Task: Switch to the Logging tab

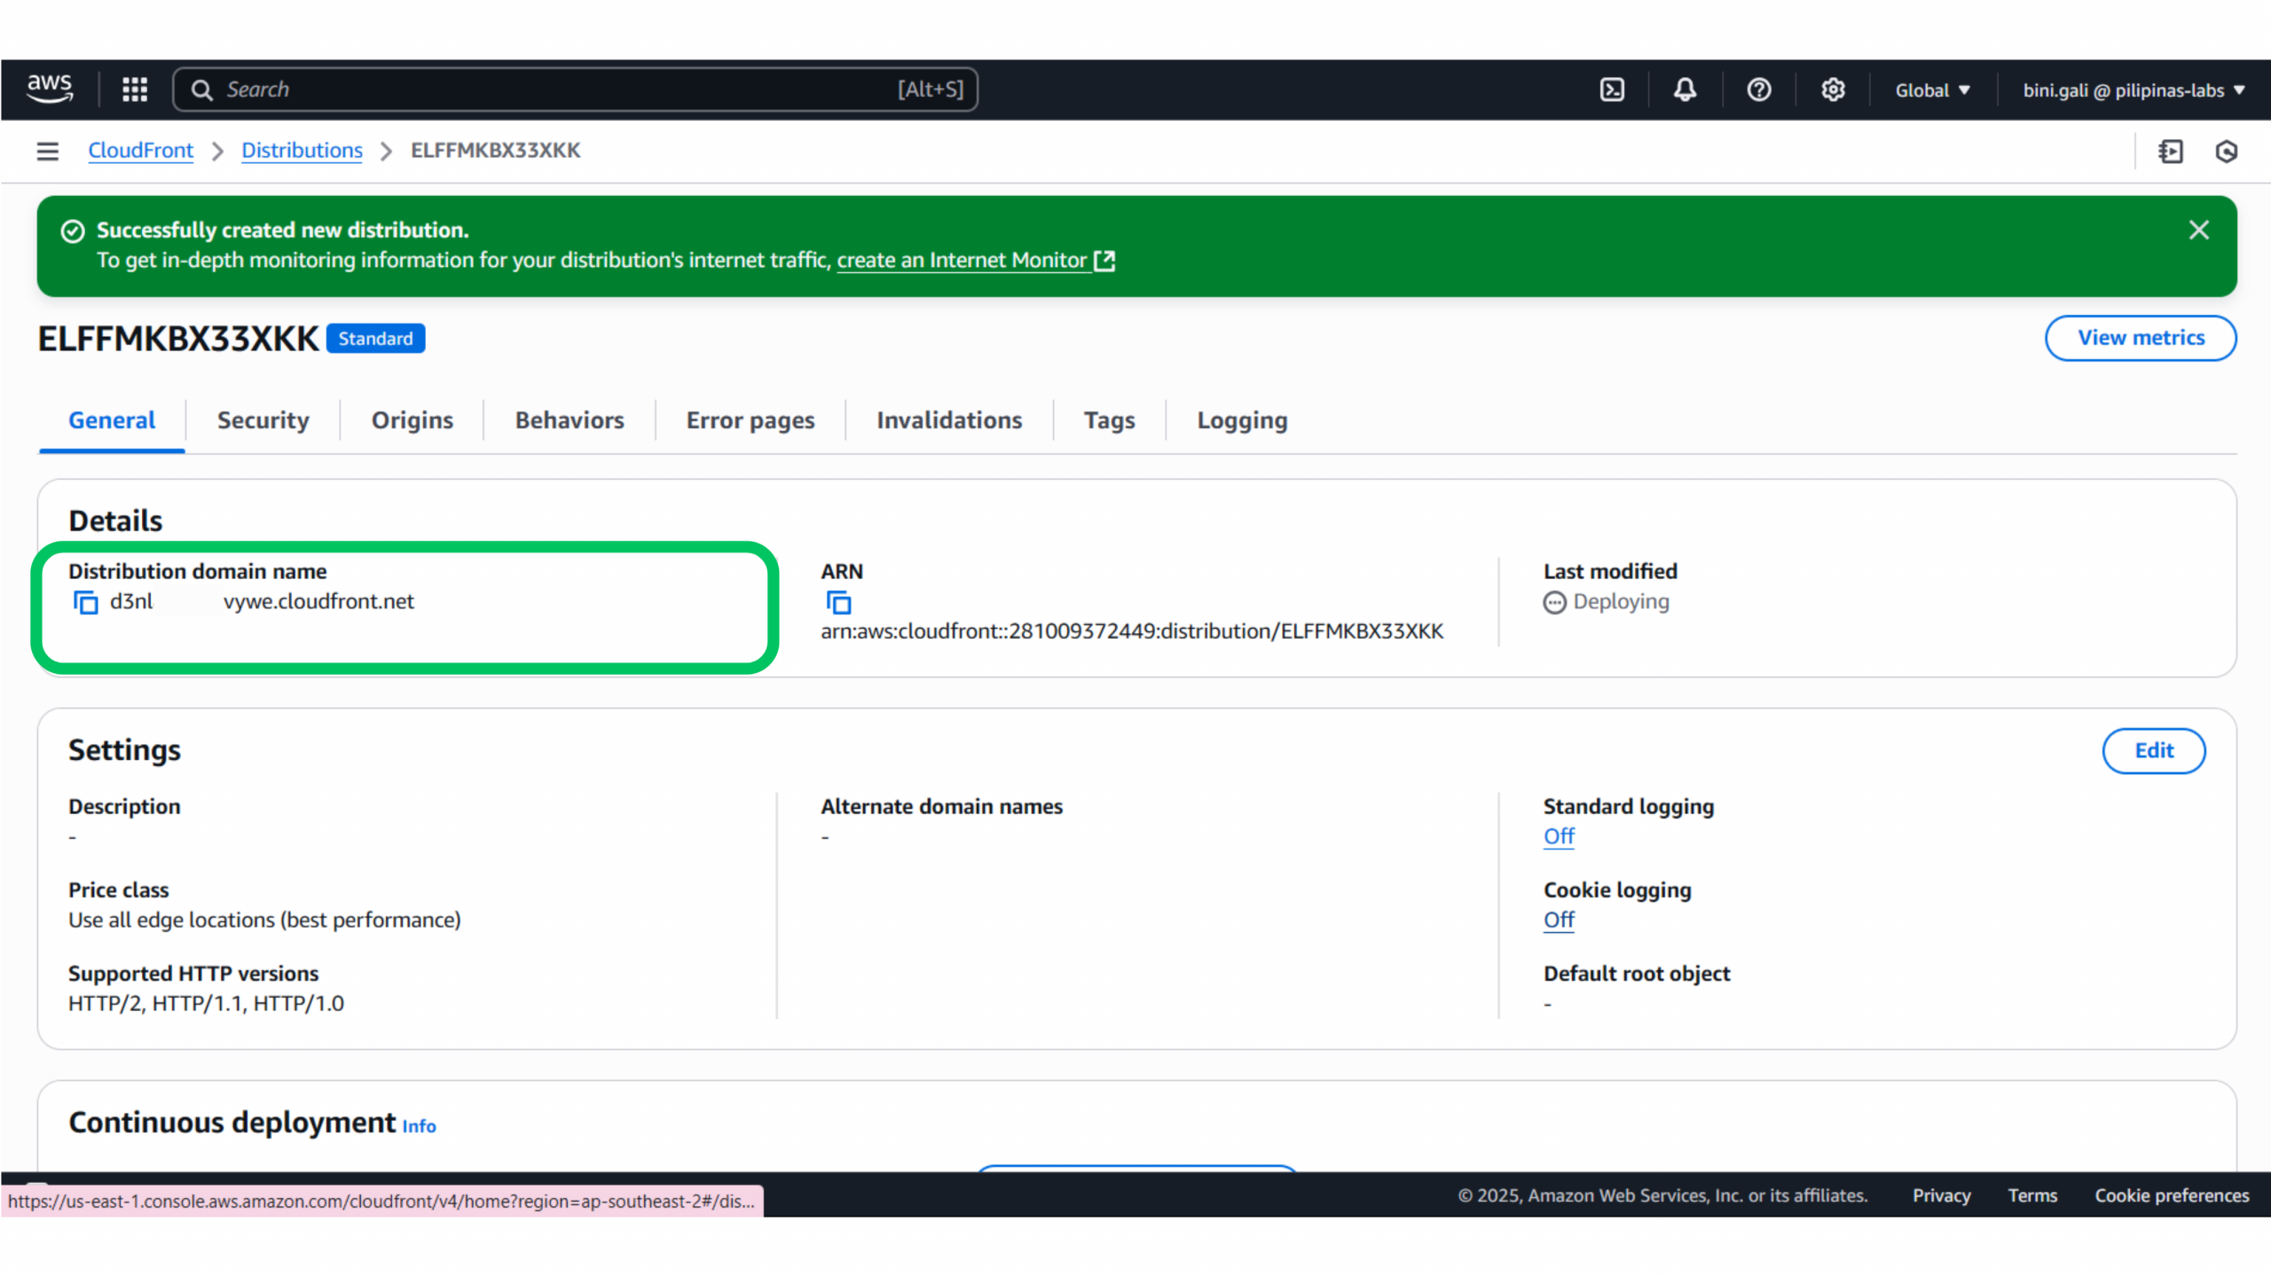Action: point(1242,420)
